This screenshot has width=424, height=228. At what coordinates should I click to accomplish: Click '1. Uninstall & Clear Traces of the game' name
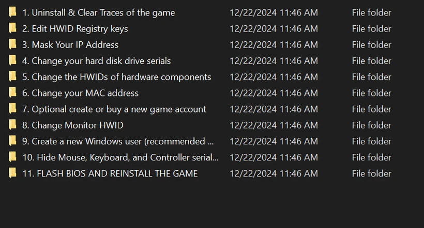(98, 13)
